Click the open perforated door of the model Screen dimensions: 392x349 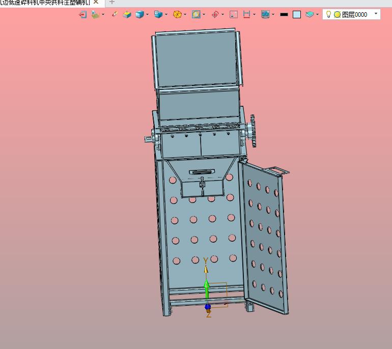pyautogui.click(x=264, y=237)
